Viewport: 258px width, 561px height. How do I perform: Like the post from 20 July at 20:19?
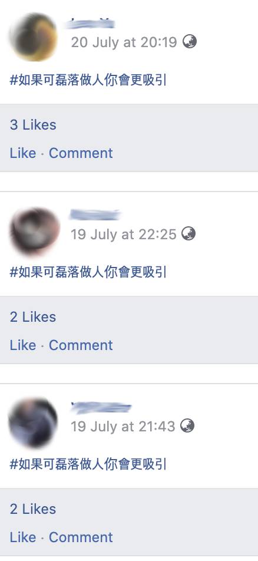click(x=23, y=153)
